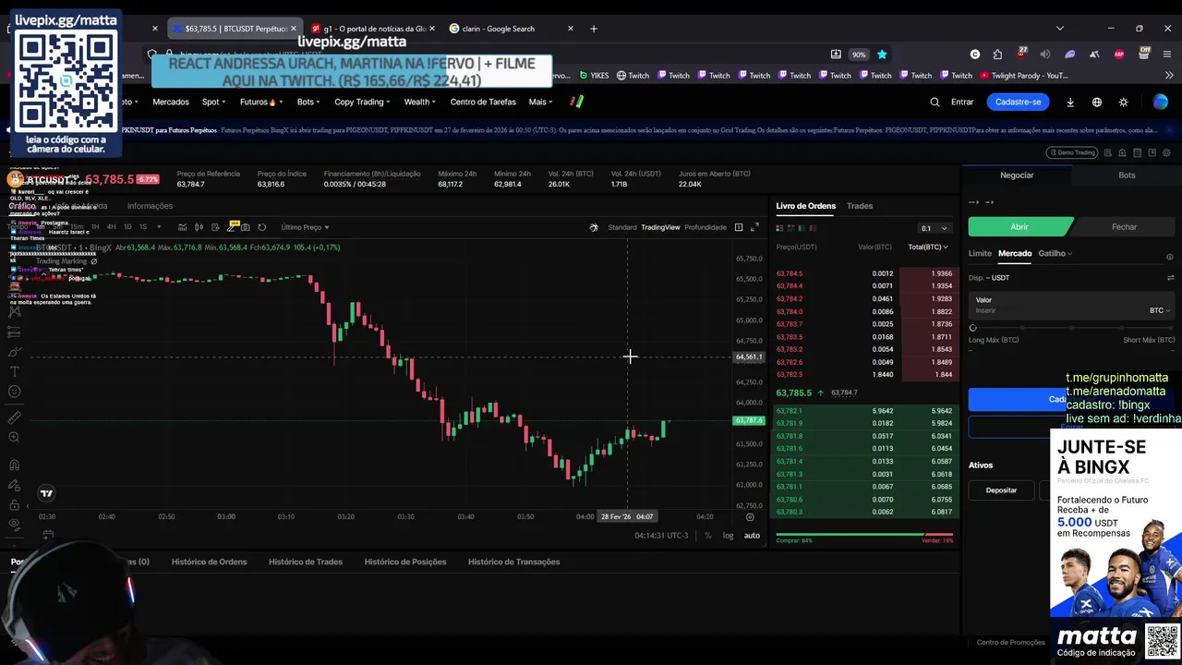Select the Limite order tab

[980, 253]
